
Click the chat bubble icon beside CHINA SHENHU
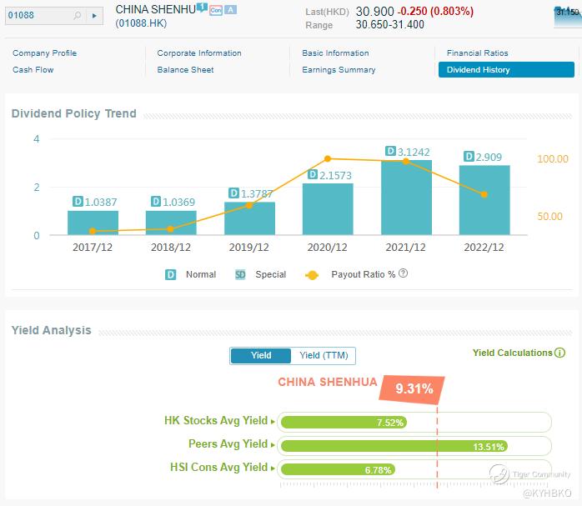click(202, 7)
